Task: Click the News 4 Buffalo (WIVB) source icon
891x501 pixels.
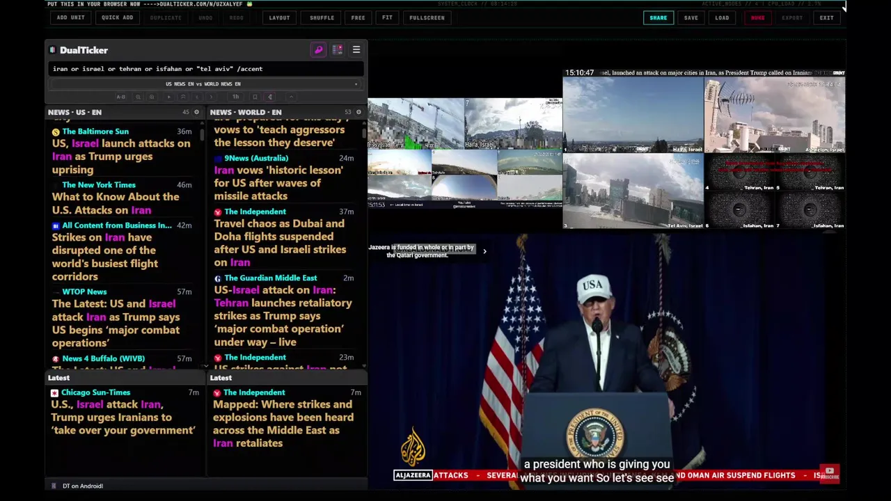Action: 56,359
